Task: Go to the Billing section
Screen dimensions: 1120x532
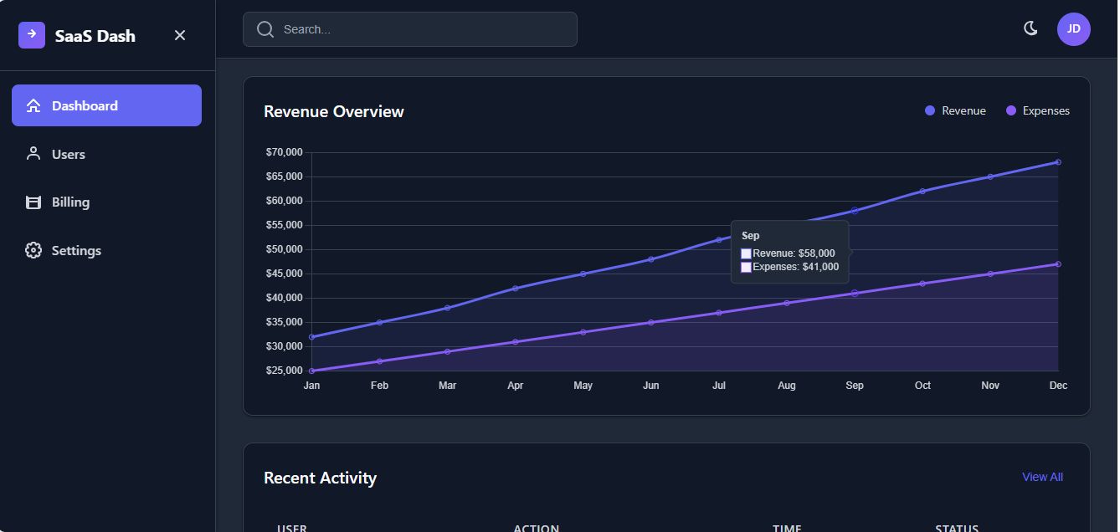Action: 70,202
